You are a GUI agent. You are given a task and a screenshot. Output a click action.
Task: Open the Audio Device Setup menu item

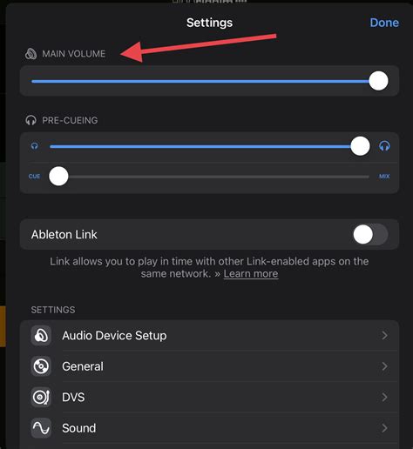[x=209, y=336]
